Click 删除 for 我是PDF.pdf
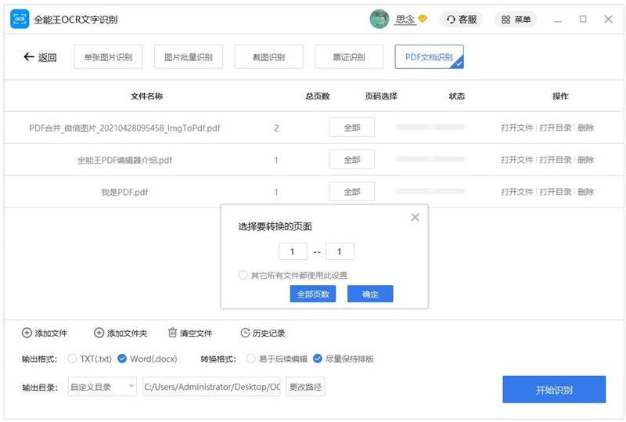 585,191
